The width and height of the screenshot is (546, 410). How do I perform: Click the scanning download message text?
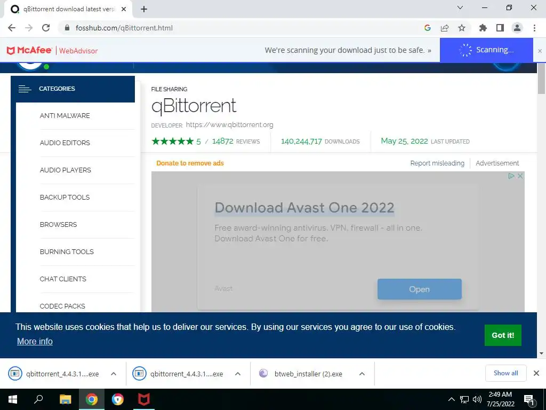pyautogui.click(x=348, y=50)
